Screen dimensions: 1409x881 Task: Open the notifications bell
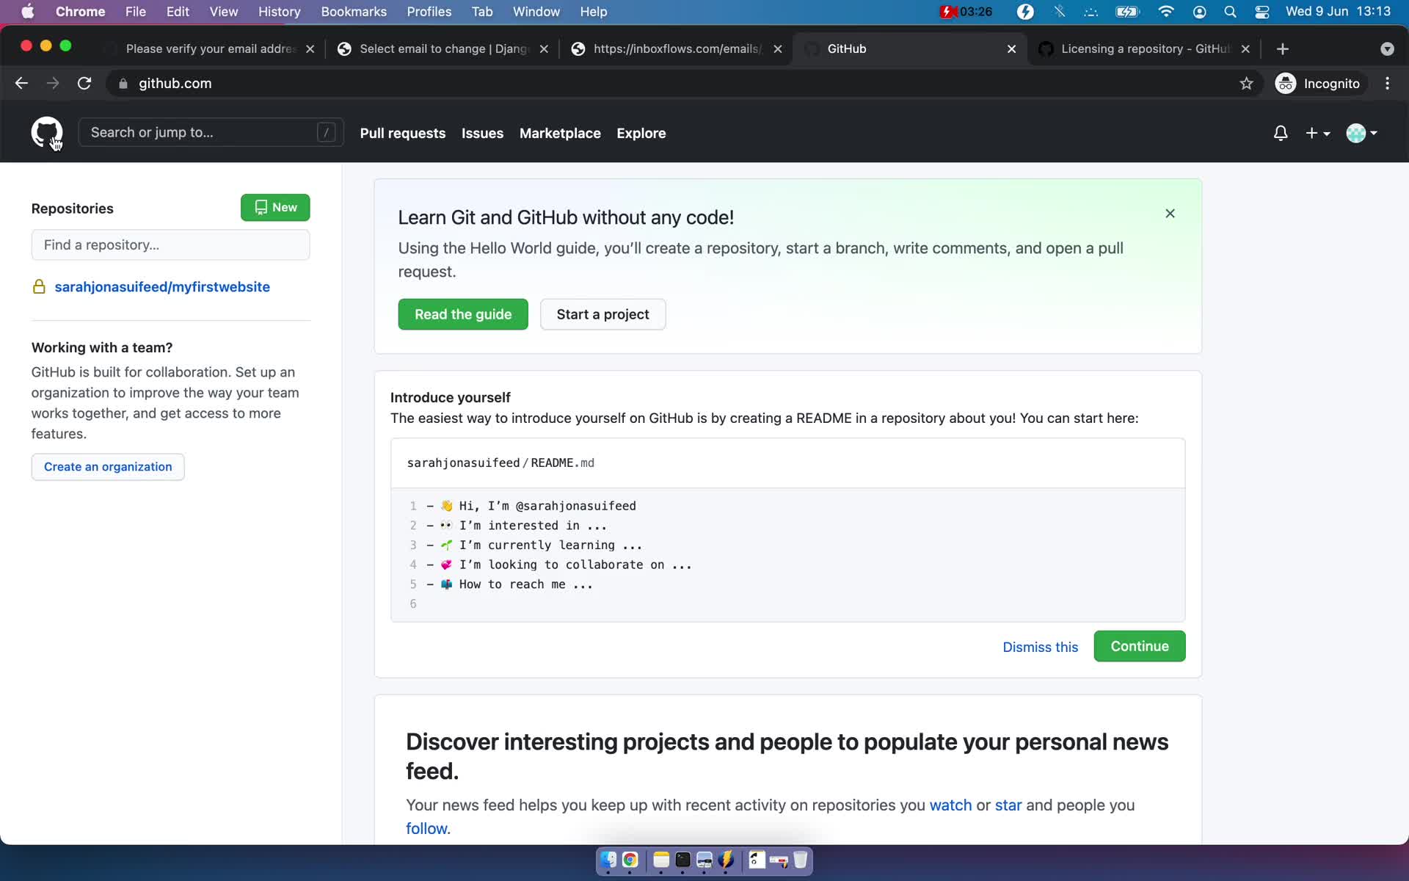coord(1281,133)
